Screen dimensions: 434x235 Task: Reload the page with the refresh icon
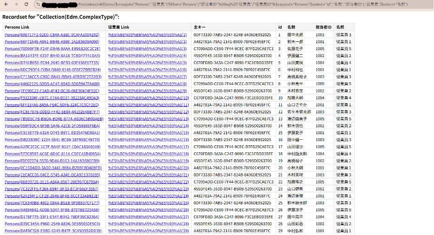(x=27, y=4)
